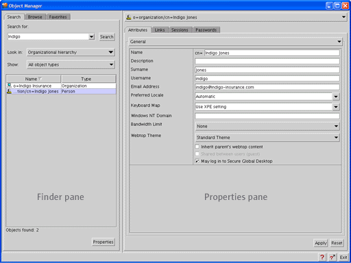Screen dimensions: 351x263
Task: Click the Objects found: 2 status text
Action: click(23, 230)
